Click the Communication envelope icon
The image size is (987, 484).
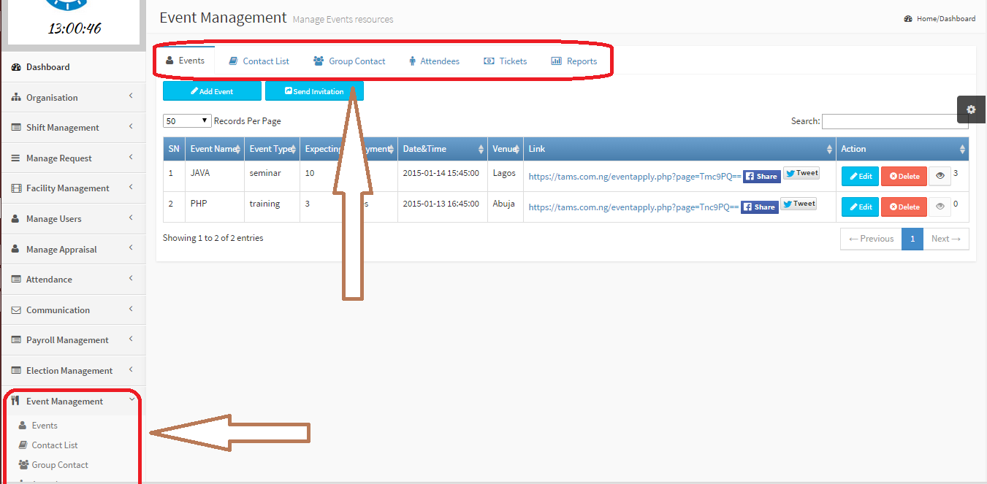(16, 310)
